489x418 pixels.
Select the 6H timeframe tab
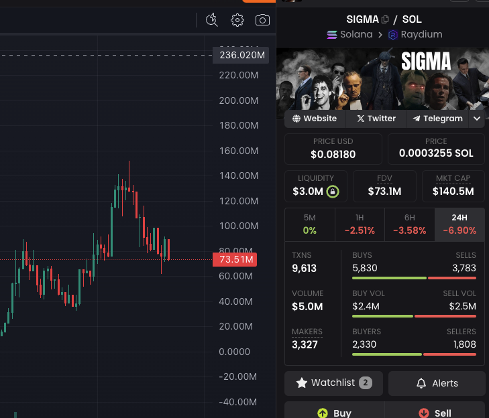410,224
